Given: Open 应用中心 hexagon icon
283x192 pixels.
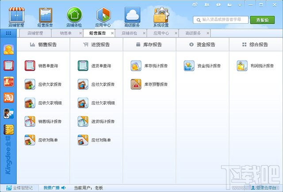Looking at the screenshot, I should 103,17.
